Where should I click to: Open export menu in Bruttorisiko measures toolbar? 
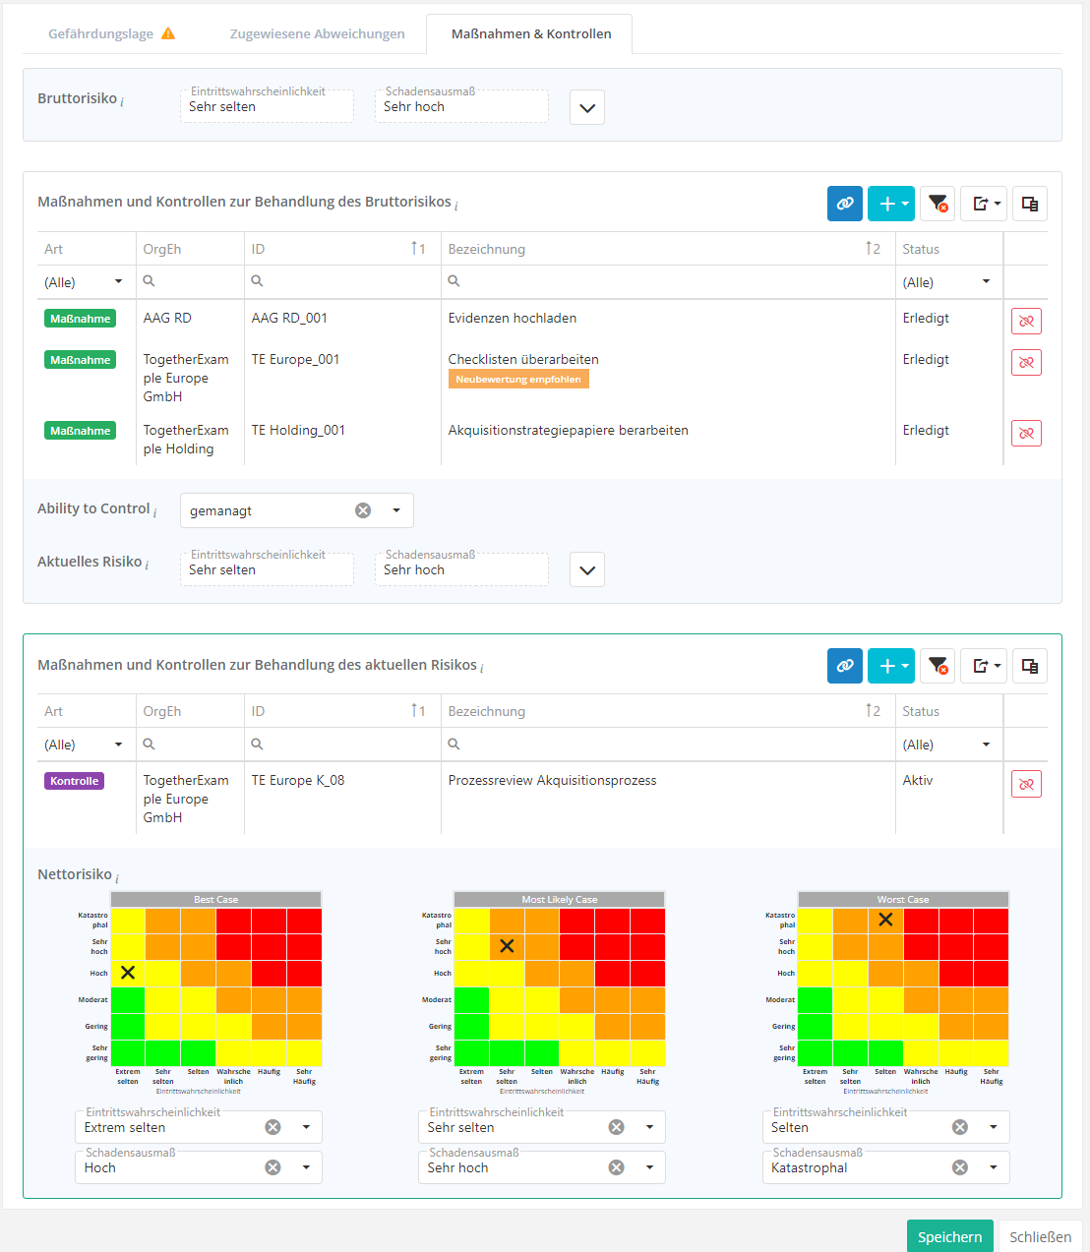[983, 204]
